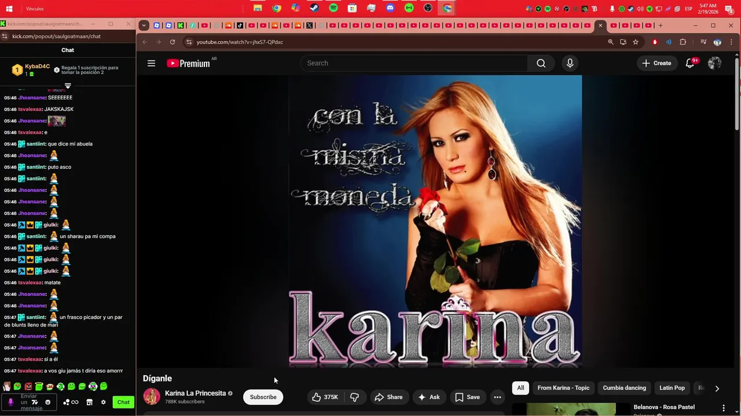741x416 pixels.
Task: Open the Kick chat shop icon
Action: [89, 402]
